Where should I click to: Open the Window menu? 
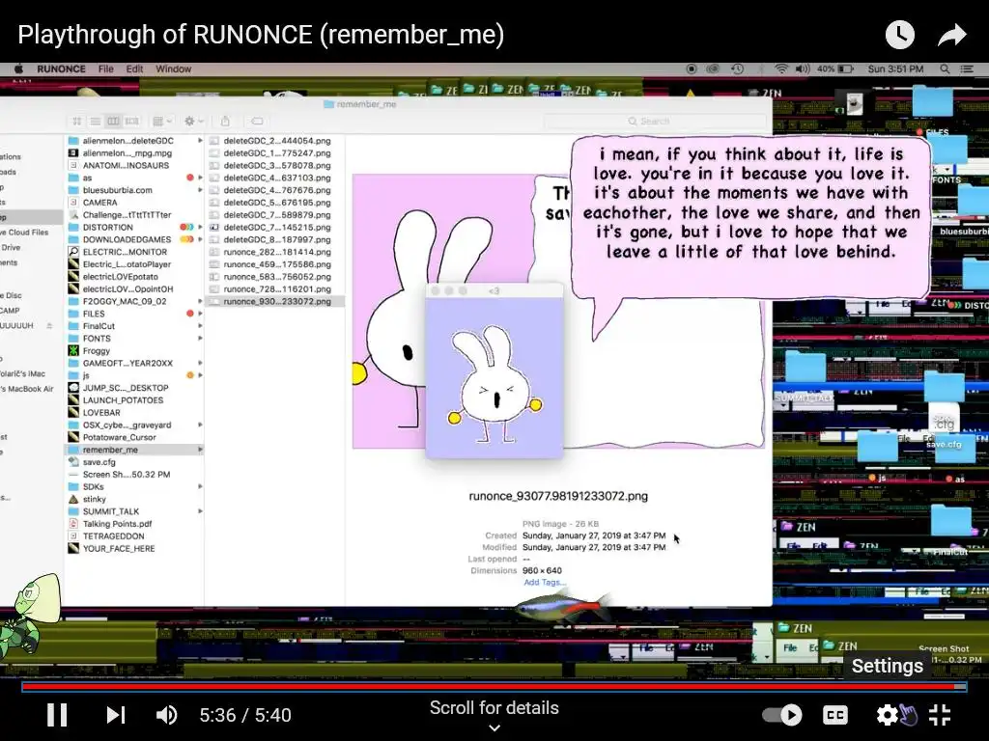point(174,69)
